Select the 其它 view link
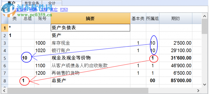Image resolution: width=209 pixels, height=94 pixels. click(x=54, y=10)
